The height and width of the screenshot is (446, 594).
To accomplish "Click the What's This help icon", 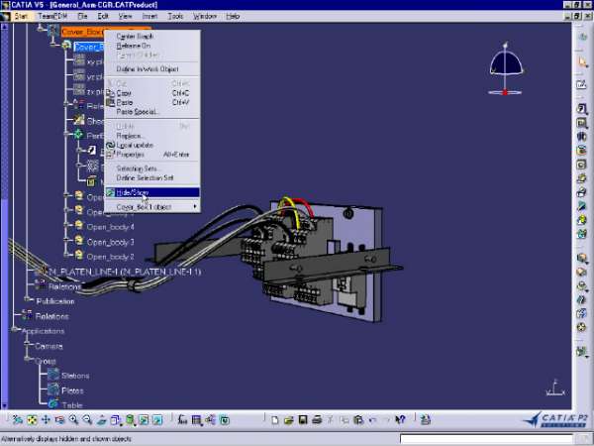I will coord(400,420).
